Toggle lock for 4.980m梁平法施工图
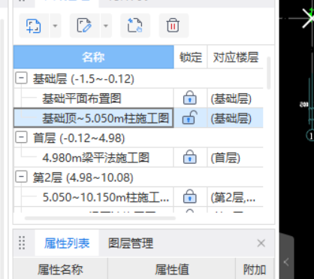 coord(190,157)
